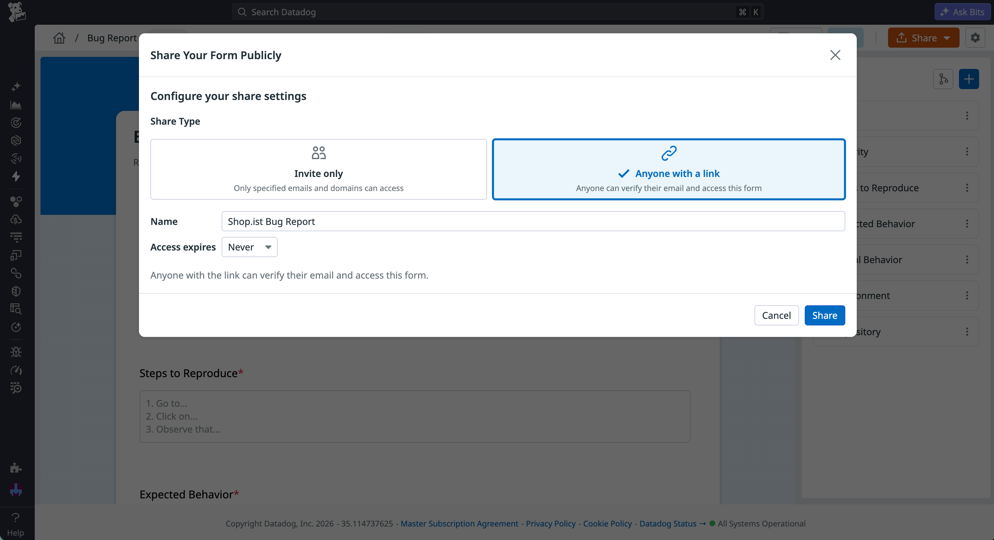Image resolution: width=994 pixels, height=540 pixels.
Task: Open the Monitors target sidebar icon
Action: [x=16, y=123]
